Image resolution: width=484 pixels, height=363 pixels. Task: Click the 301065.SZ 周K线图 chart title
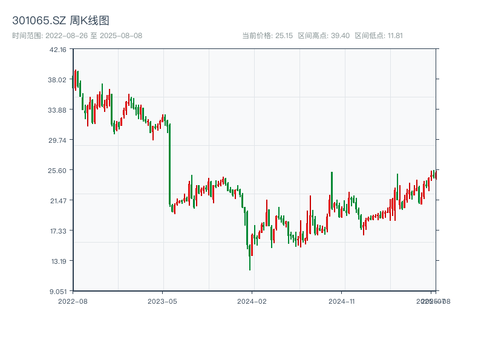tap(60, 21)
